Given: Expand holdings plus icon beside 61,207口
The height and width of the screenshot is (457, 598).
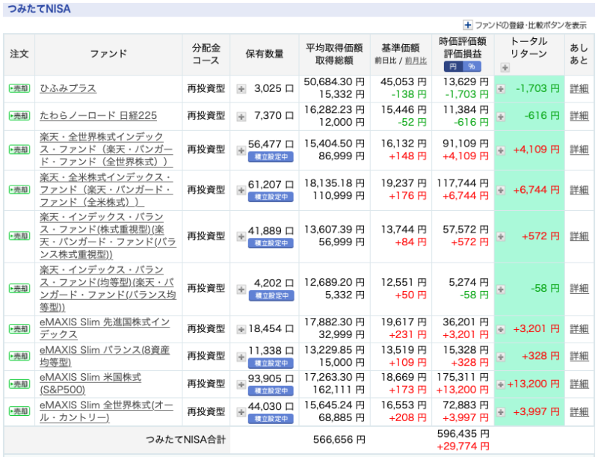Looking at the screenshot, I should pyautogui.click(x=241, y=190).
